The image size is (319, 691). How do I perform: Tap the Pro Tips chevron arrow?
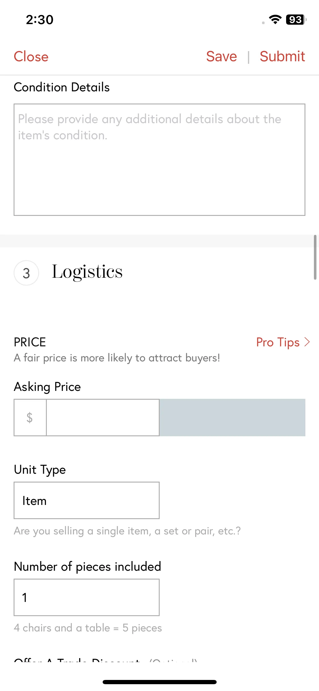[x=307, y=342]
